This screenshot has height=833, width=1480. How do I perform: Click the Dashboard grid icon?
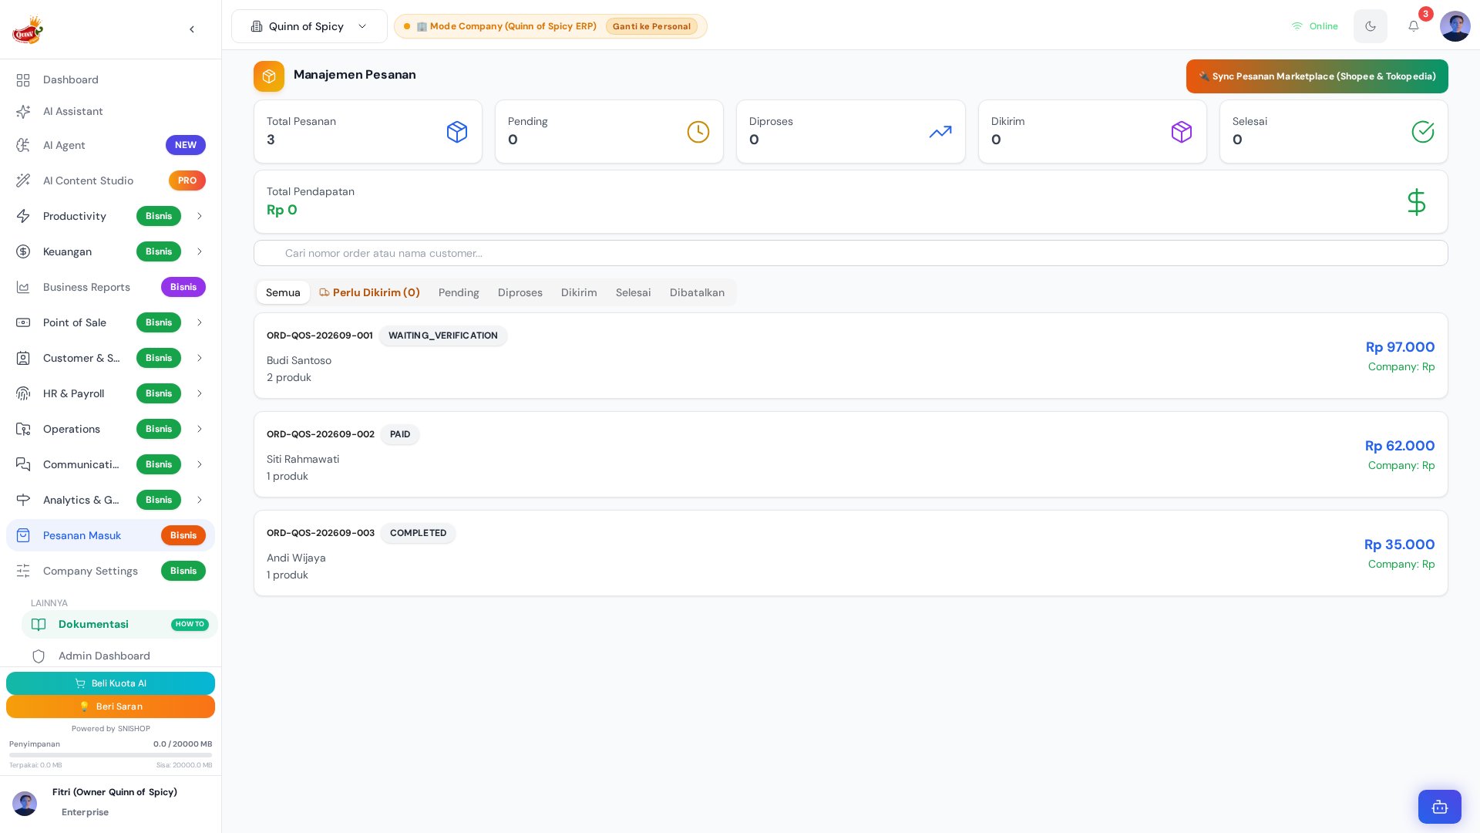coord(23,80)
